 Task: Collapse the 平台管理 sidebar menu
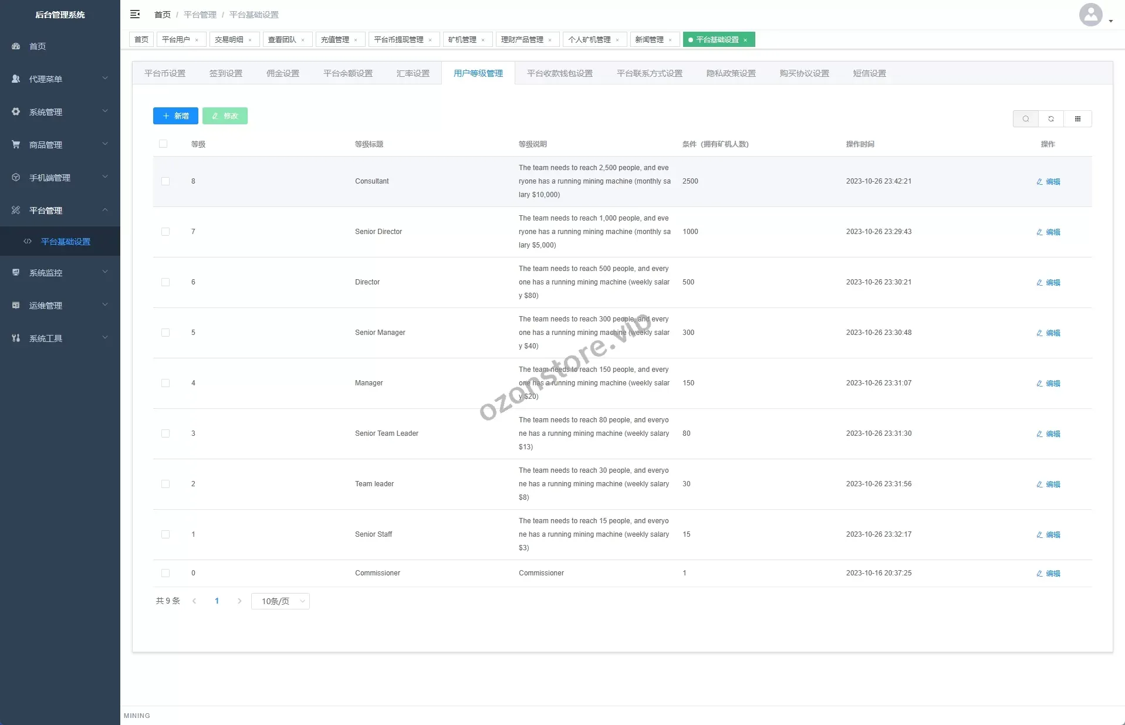(60, 210)
